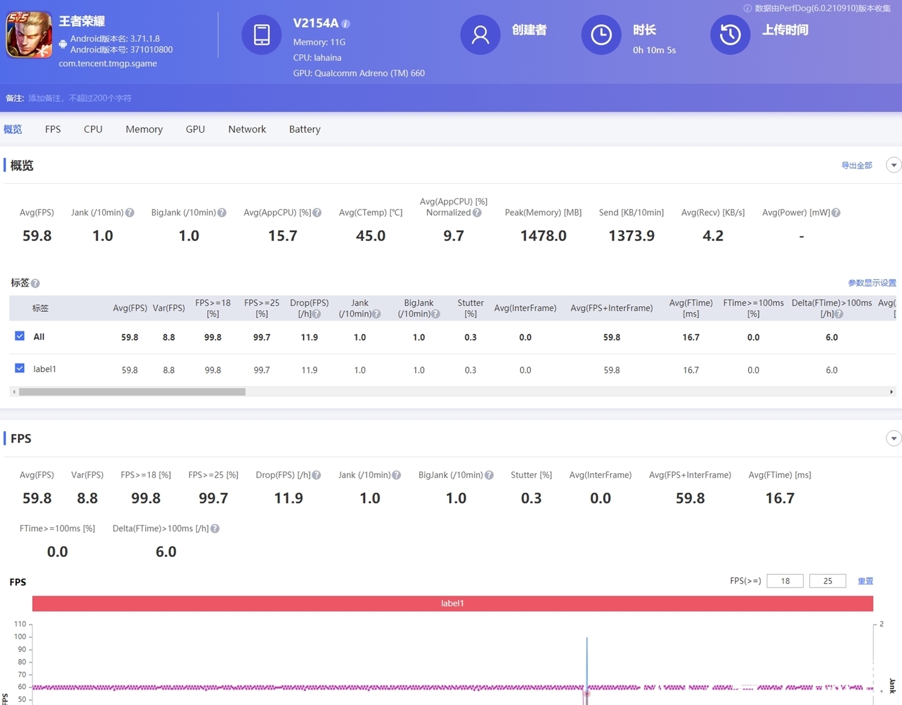Switch to the GPU tab
This screenshot has height=705, width=902.
click(195, 129)
